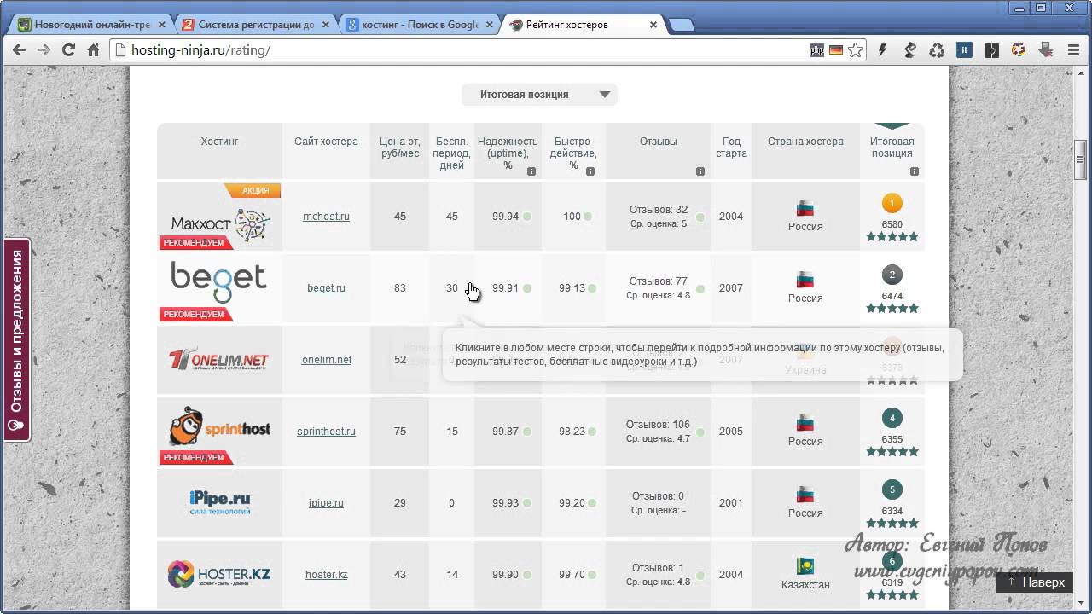Go back with the browser back arrow
This screenshot has width=1092, height=614.
19,50
